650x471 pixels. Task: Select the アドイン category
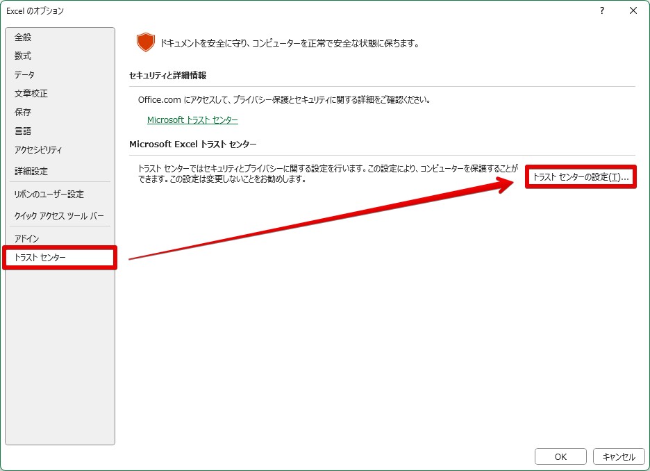tap(60, 238)
